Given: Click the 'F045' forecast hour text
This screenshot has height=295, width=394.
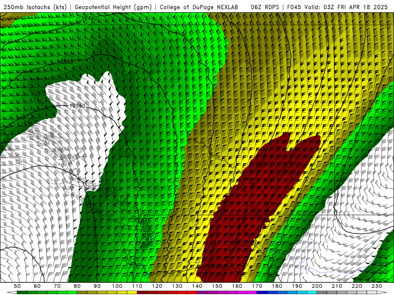Looking at the screenshot, I should click(294, 7).
